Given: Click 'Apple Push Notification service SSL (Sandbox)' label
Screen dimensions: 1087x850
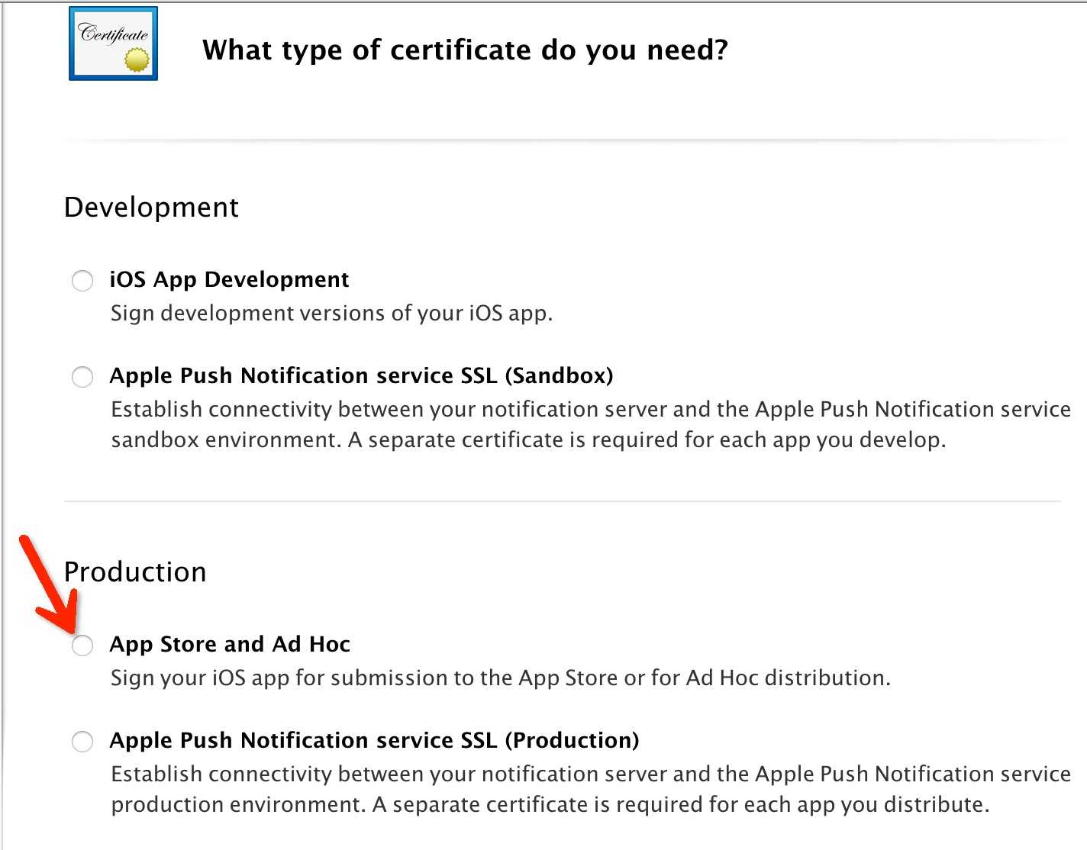Looking at the screenshot, I should click(362, 376).
